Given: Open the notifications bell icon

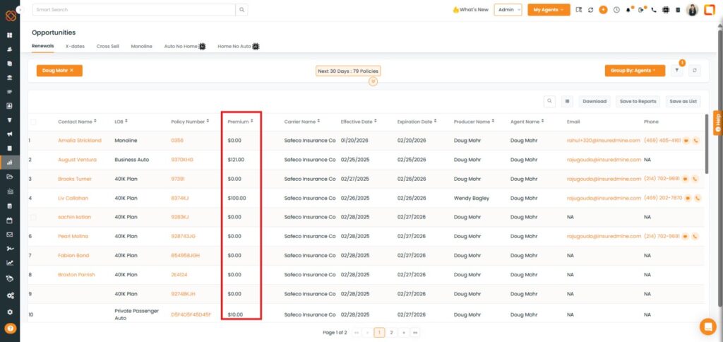Looking at the screenshot, I should coord(628,10).
